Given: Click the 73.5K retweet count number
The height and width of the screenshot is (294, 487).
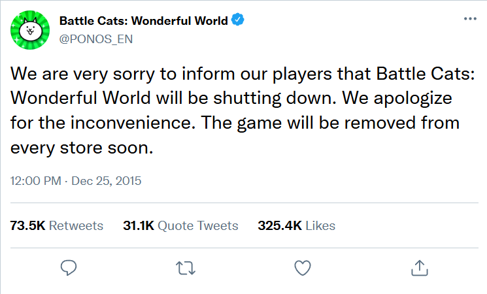Looking at the screenshot, I should pyautogui.click(x=28, y=225).
